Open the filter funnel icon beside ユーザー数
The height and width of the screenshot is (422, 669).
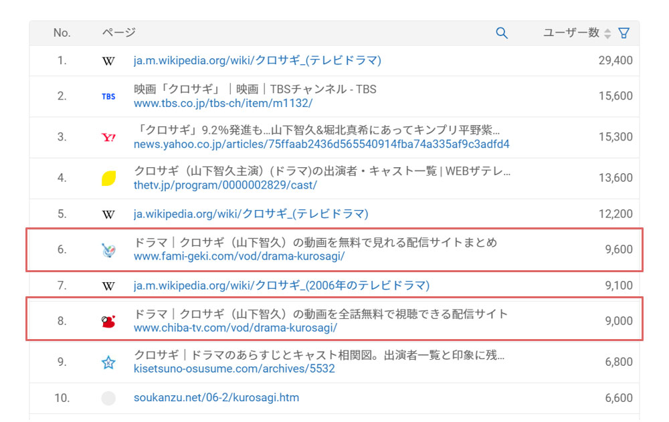pos(624,33)
